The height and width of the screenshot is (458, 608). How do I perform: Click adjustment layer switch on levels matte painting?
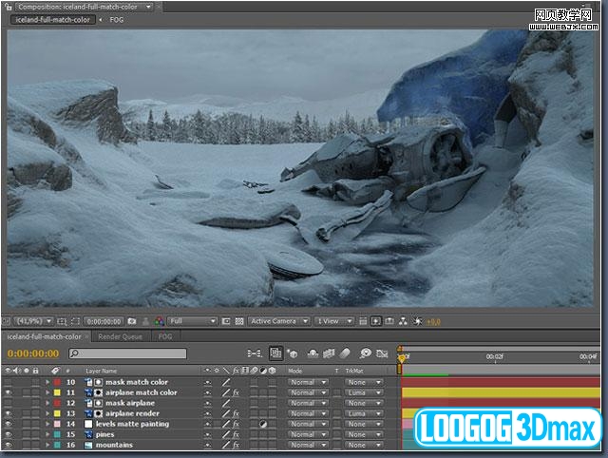263,424
